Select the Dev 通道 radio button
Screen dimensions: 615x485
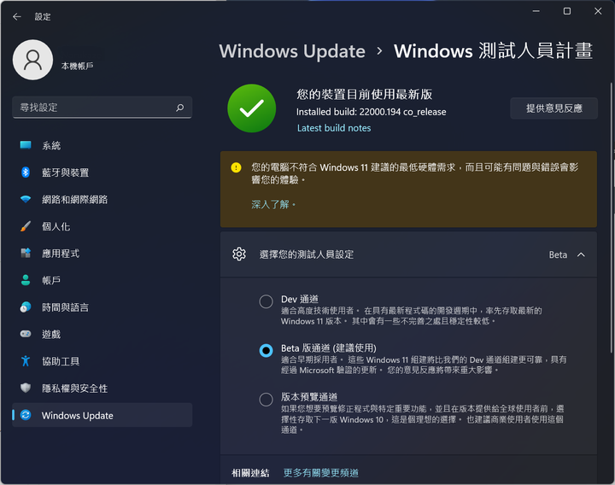(x=266, y=302)
